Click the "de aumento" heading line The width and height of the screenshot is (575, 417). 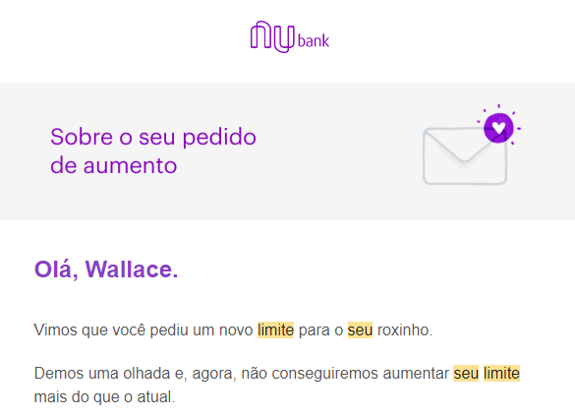click(114, 165)
